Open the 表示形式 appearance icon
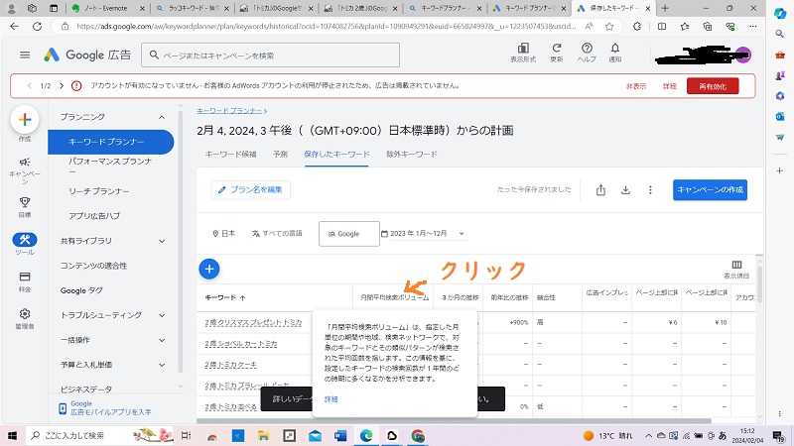 coord(523,53)
